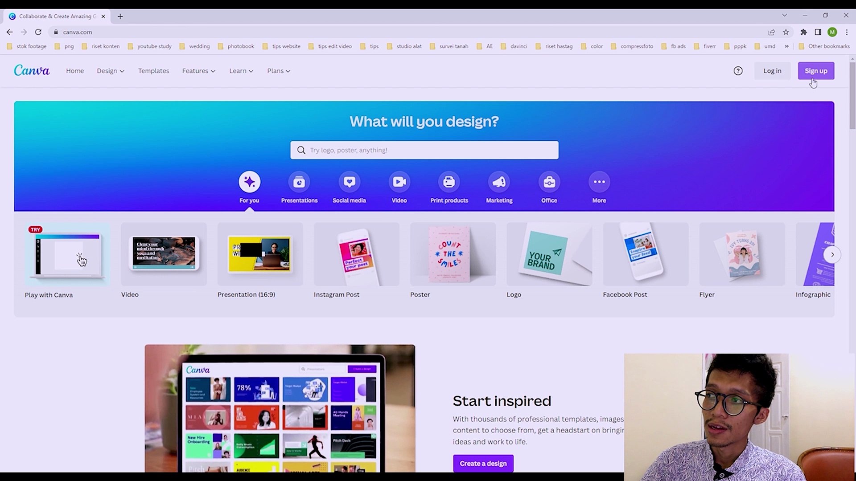The width and height of the screenshot is (856, 481).
Task: Expand the Plans dropdown menu
Action: tap(279, 71)
